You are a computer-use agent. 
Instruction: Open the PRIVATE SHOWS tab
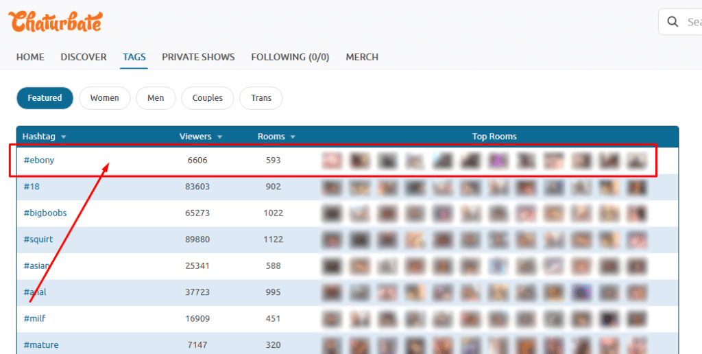[198, 57]
